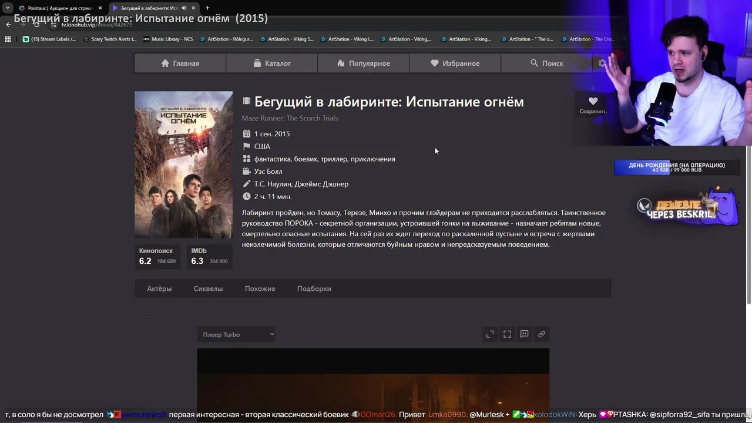Click the film icon before the title
This screenshot has height=423, width=752.
(x=247, y=102)
